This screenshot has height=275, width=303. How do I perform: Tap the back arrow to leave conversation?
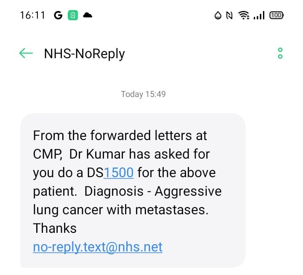click(x=26, y=53)
